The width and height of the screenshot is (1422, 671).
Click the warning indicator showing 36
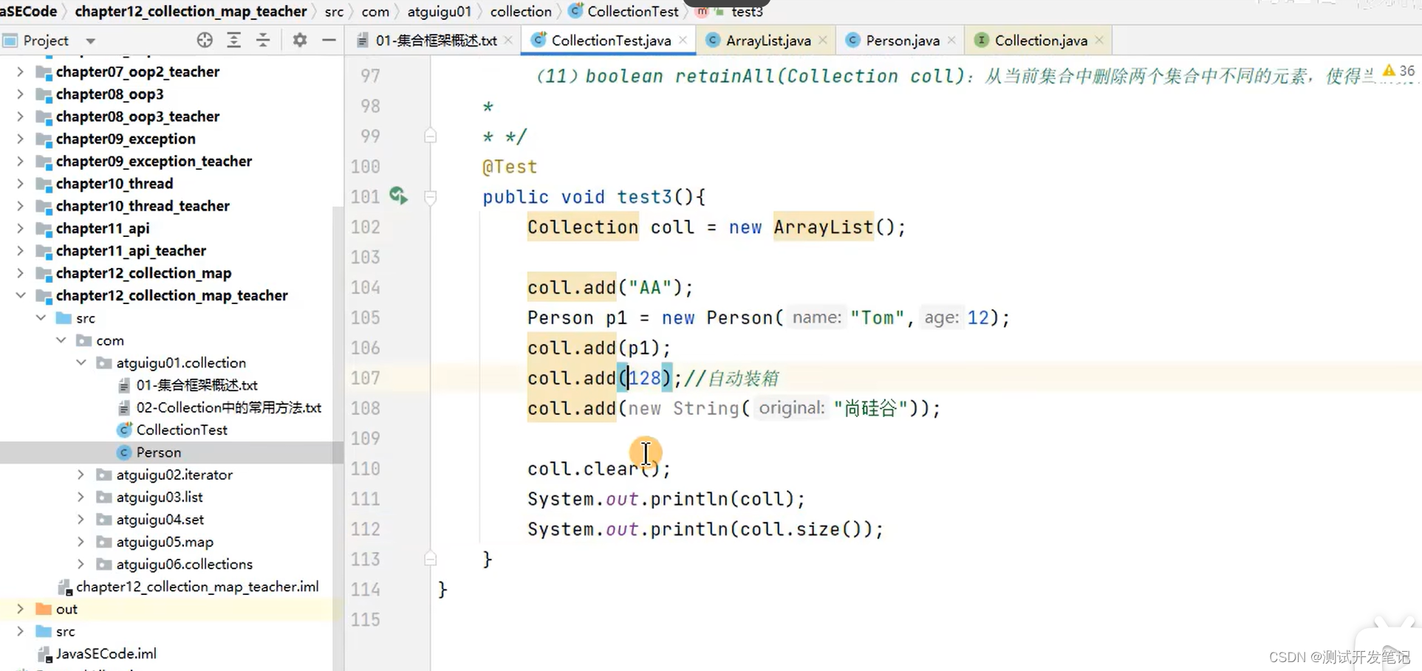[x=1398, y=71]
